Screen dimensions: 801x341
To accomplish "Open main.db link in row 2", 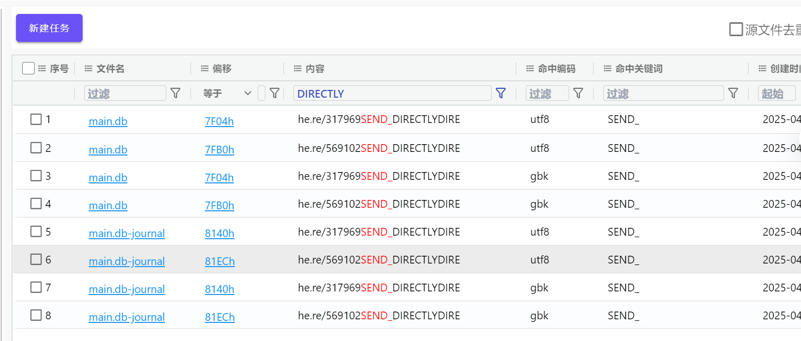I will pos(108,150).
